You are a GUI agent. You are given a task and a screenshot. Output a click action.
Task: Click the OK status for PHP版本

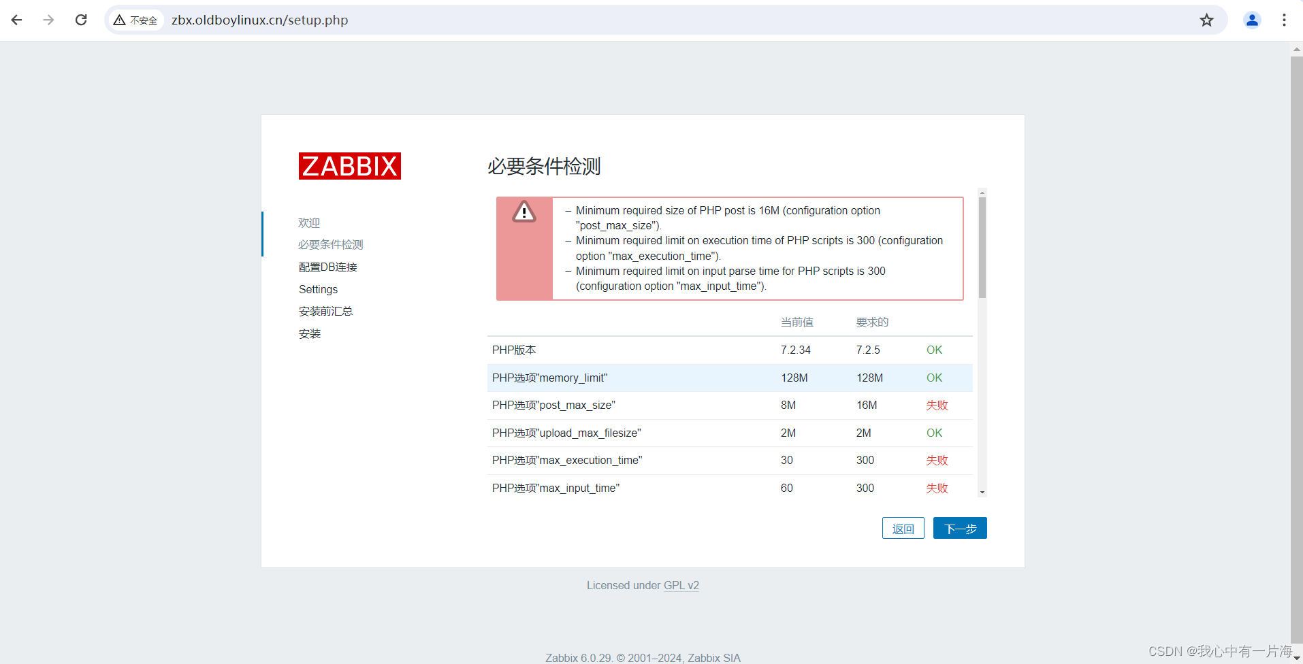coord(934,350)
